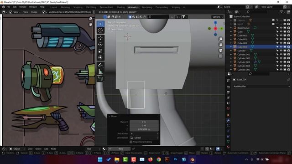Viewport: 292px width, 164px height.
Task: Open the Axis Ortho dropdown
Action: pos(144,133)
